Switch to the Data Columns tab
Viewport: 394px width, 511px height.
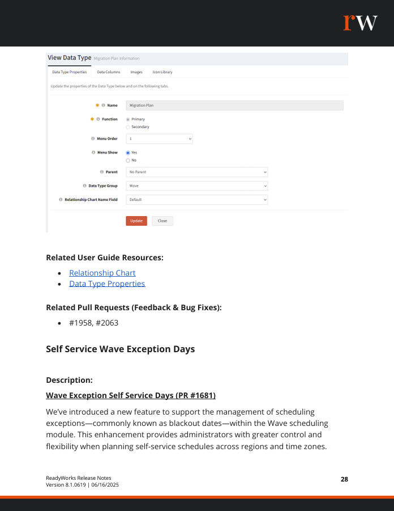[108, 72]
